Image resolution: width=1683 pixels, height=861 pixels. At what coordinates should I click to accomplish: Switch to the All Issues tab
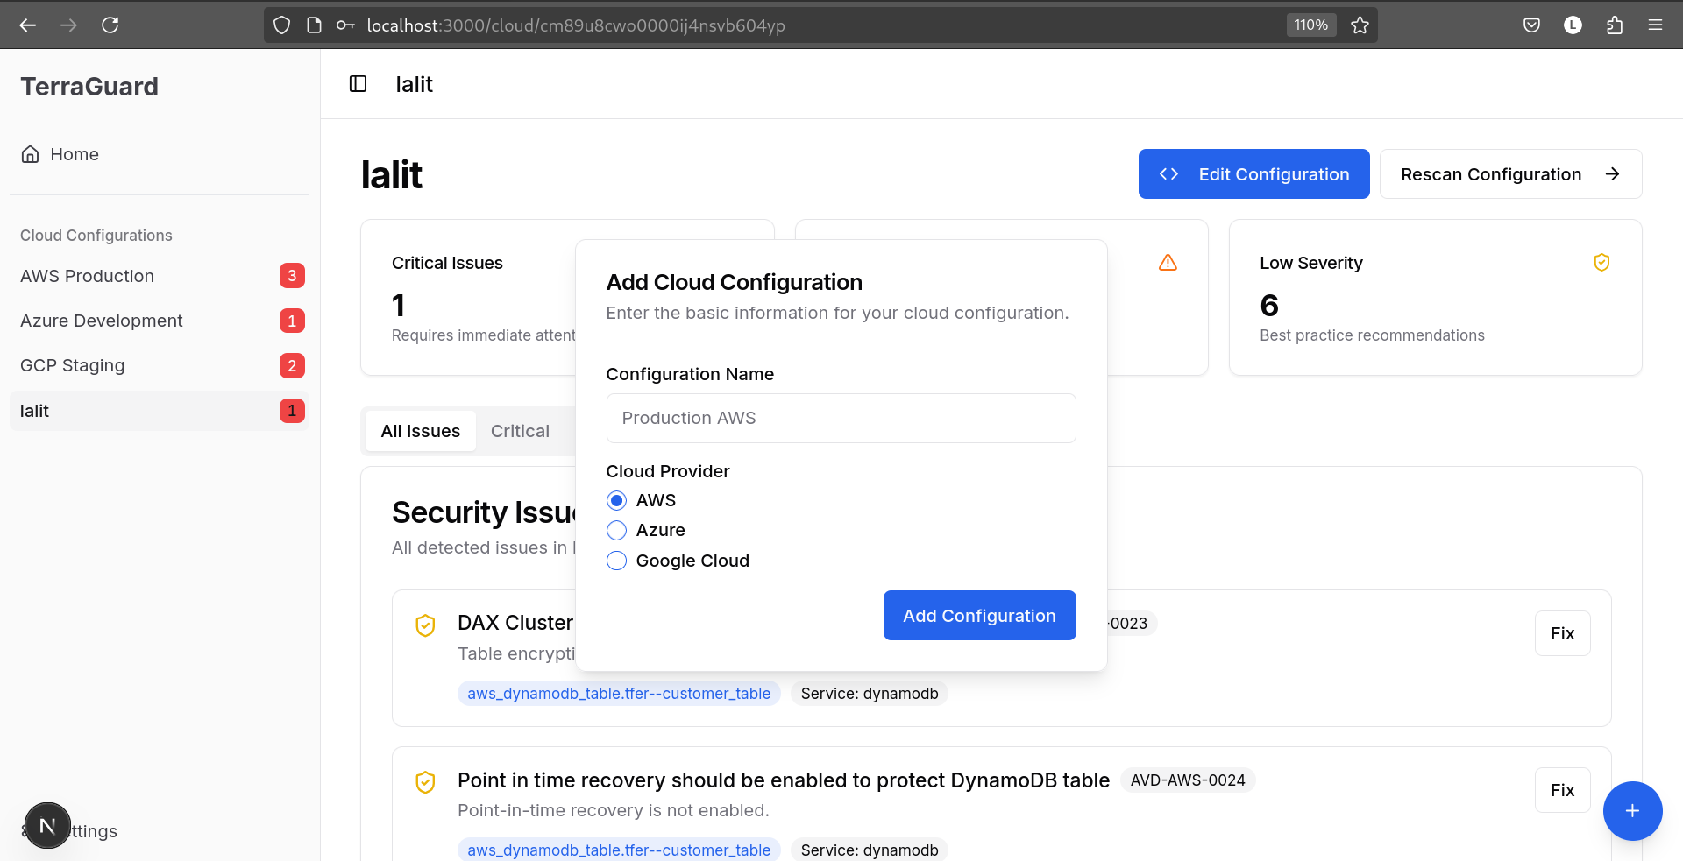click(x=421, y=431)
